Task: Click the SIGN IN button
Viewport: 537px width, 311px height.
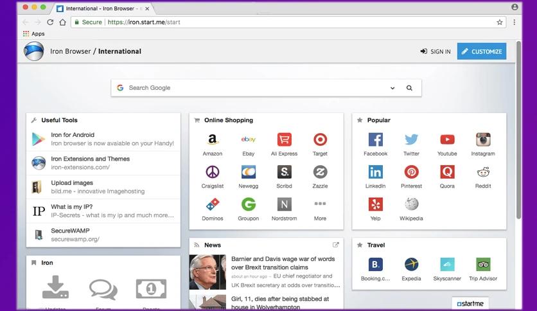Action: click(436, 51)
